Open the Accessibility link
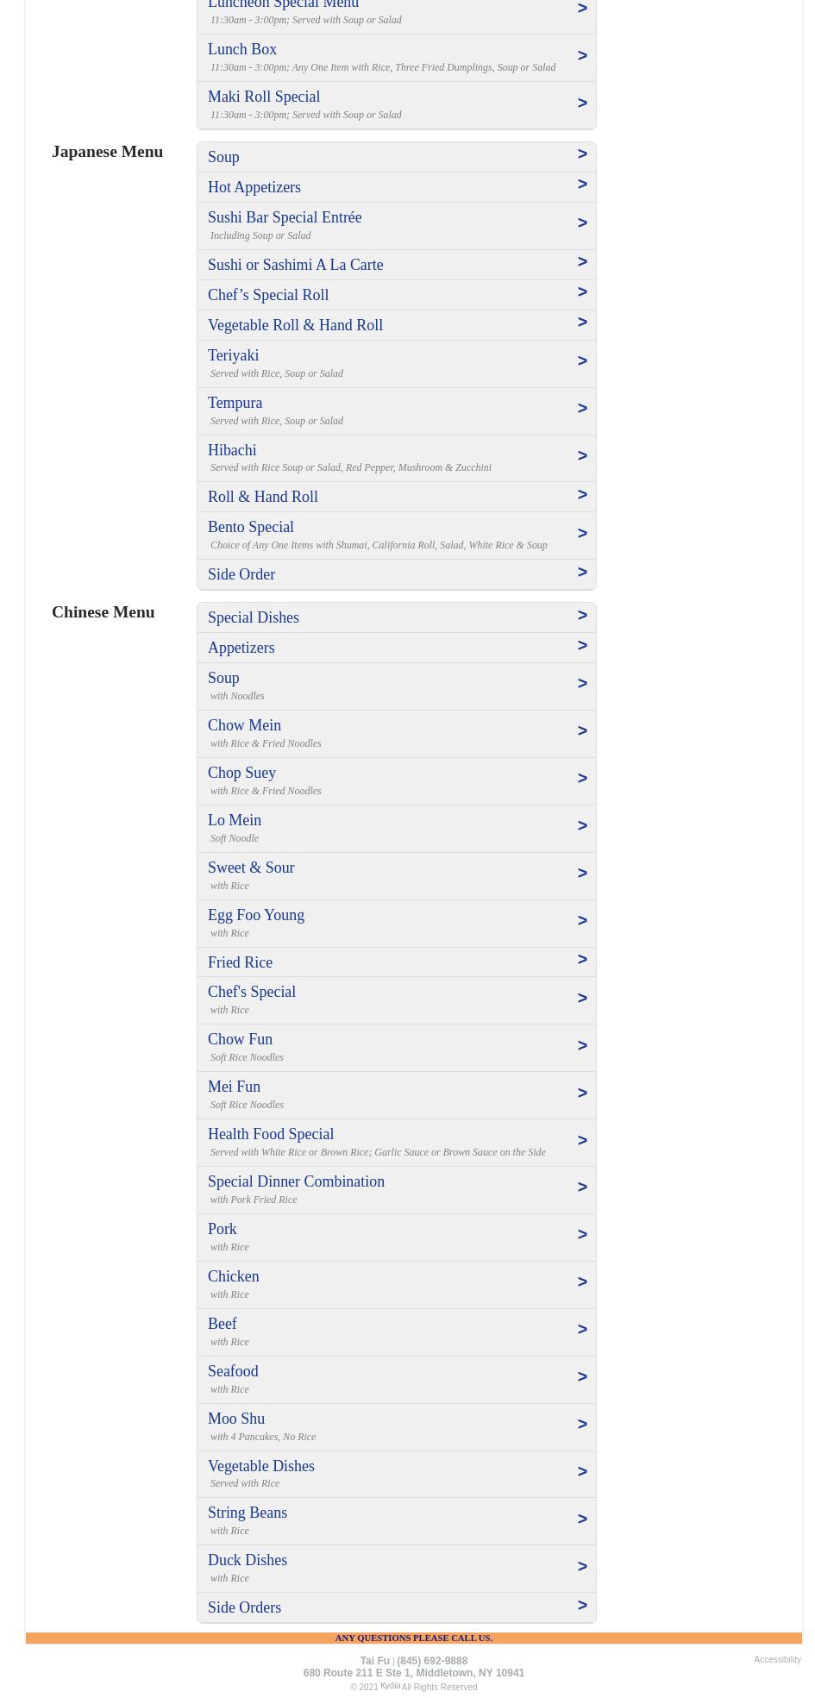The width and height of the screenshot is (815, 1698). pos(777,1659)
